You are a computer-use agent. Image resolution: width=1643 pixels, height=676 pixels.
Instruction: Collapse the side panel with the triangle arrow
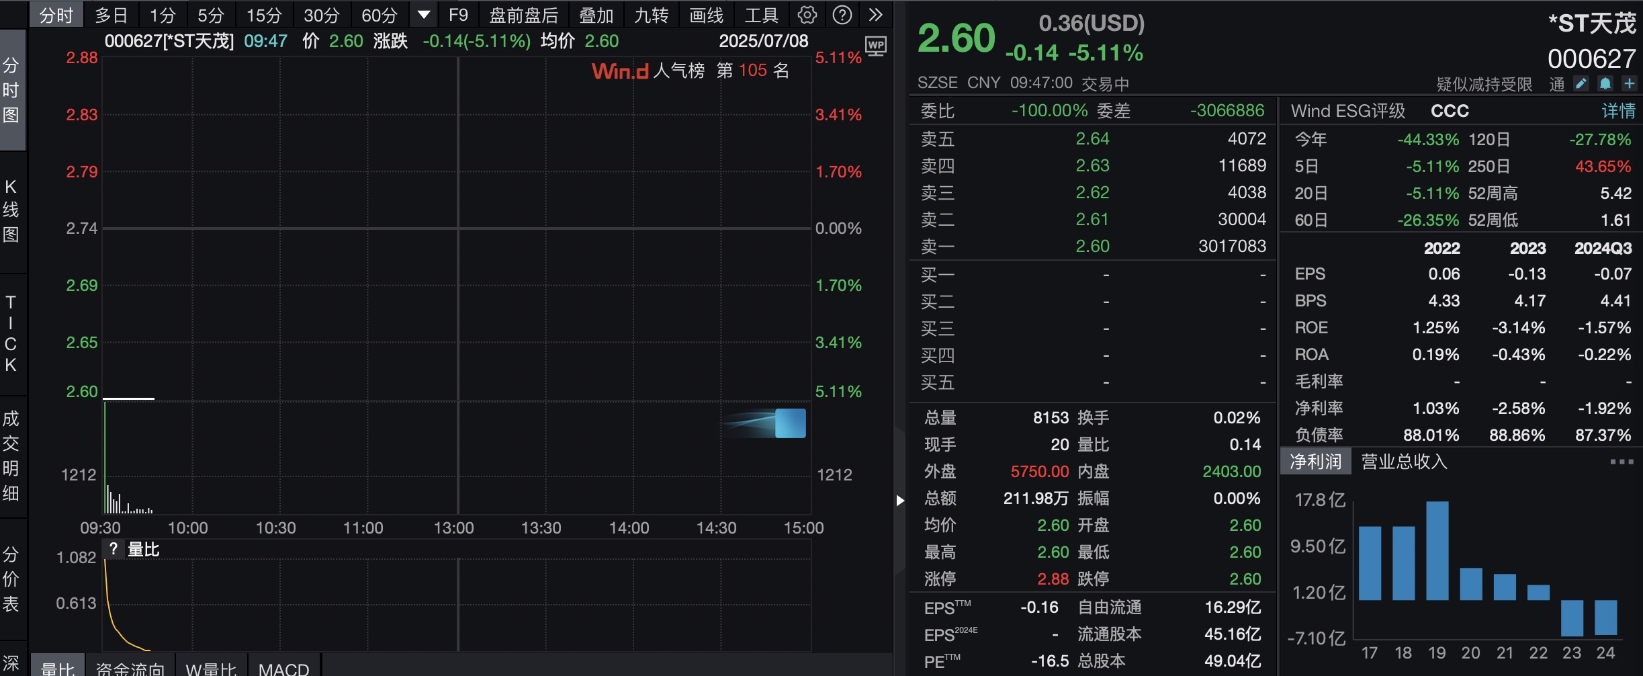point(900,500)
